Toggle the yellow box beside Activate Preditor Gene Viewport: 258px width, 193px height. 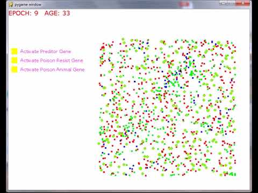click(14, 51)
